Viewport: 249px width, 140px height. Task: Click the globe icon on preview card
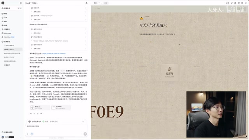tap(32, 108)
